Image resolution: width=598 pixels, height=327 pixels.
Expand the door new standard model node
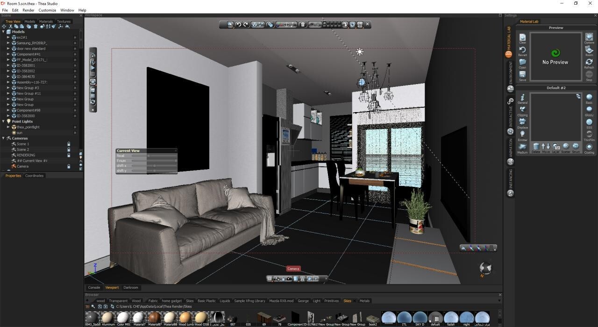pos(8,49)
